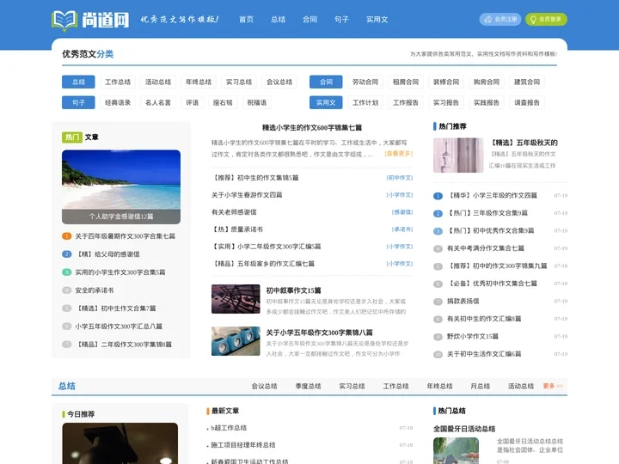Viewport: 619px width, 464px height.
Task: Switch to 会议总结 tab in 总结 section
Action: point(264,386)
